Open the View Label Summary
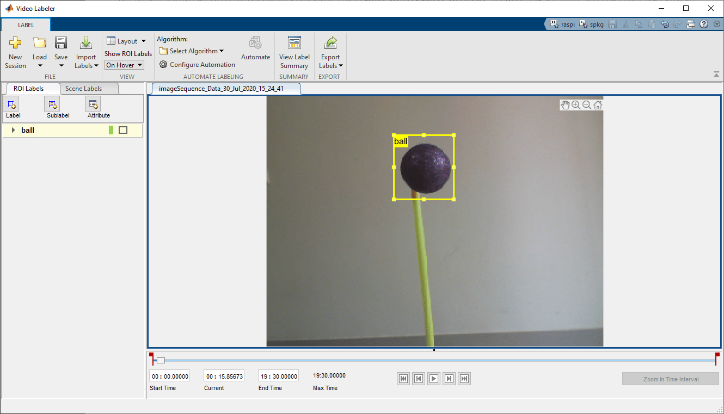 tap(294, 44)
